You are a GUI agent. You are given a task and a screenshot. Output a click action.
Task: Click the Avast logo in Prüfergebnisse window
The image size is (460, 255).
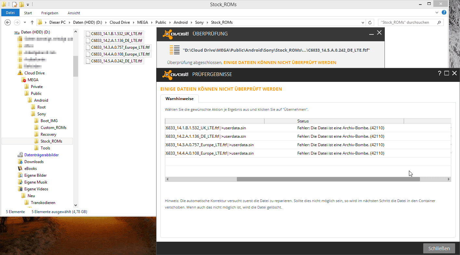click(x=175, y=74)
